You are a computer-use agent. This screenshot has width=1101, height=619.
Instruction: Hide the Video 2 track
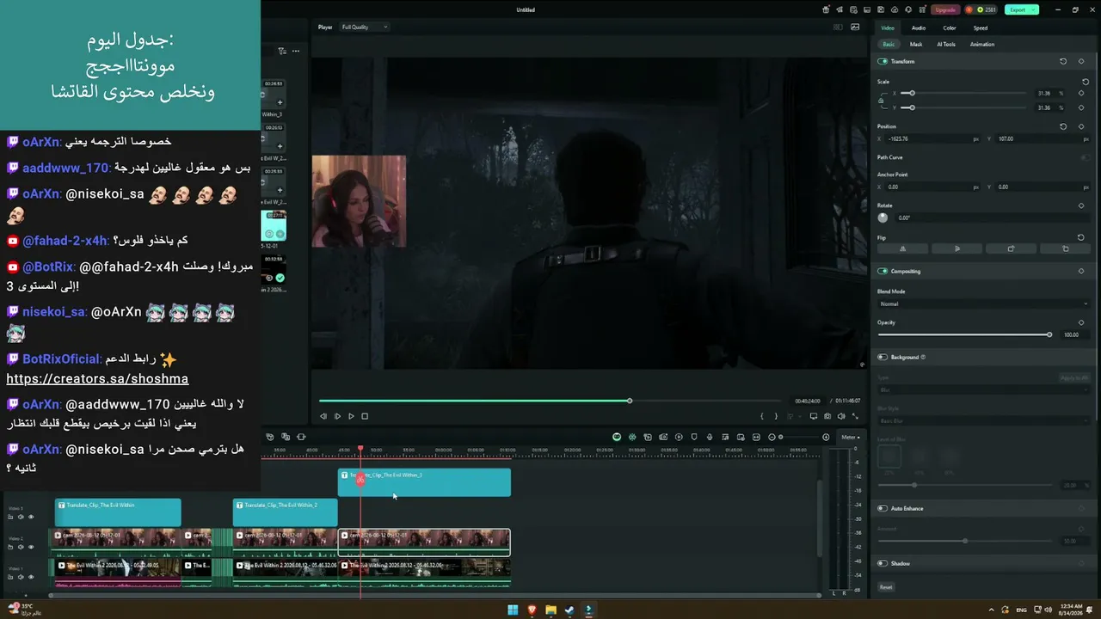tap(31, 547)
